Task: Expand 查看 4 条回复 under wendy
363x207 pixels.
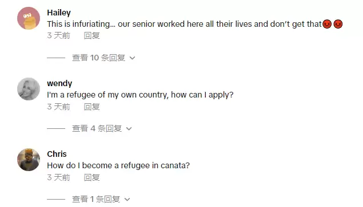Action: pyautogui.click(x=102, y=128)
